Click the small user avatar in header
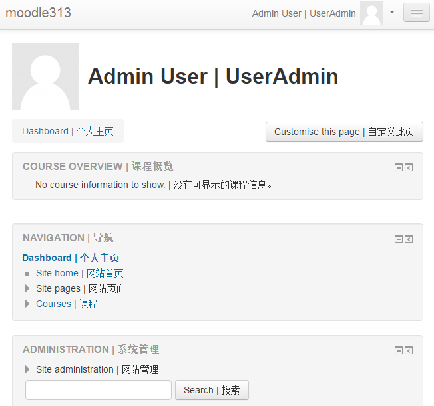Viewport: 434px width, 406px height. pyautogui.click(x=371, y=13)
